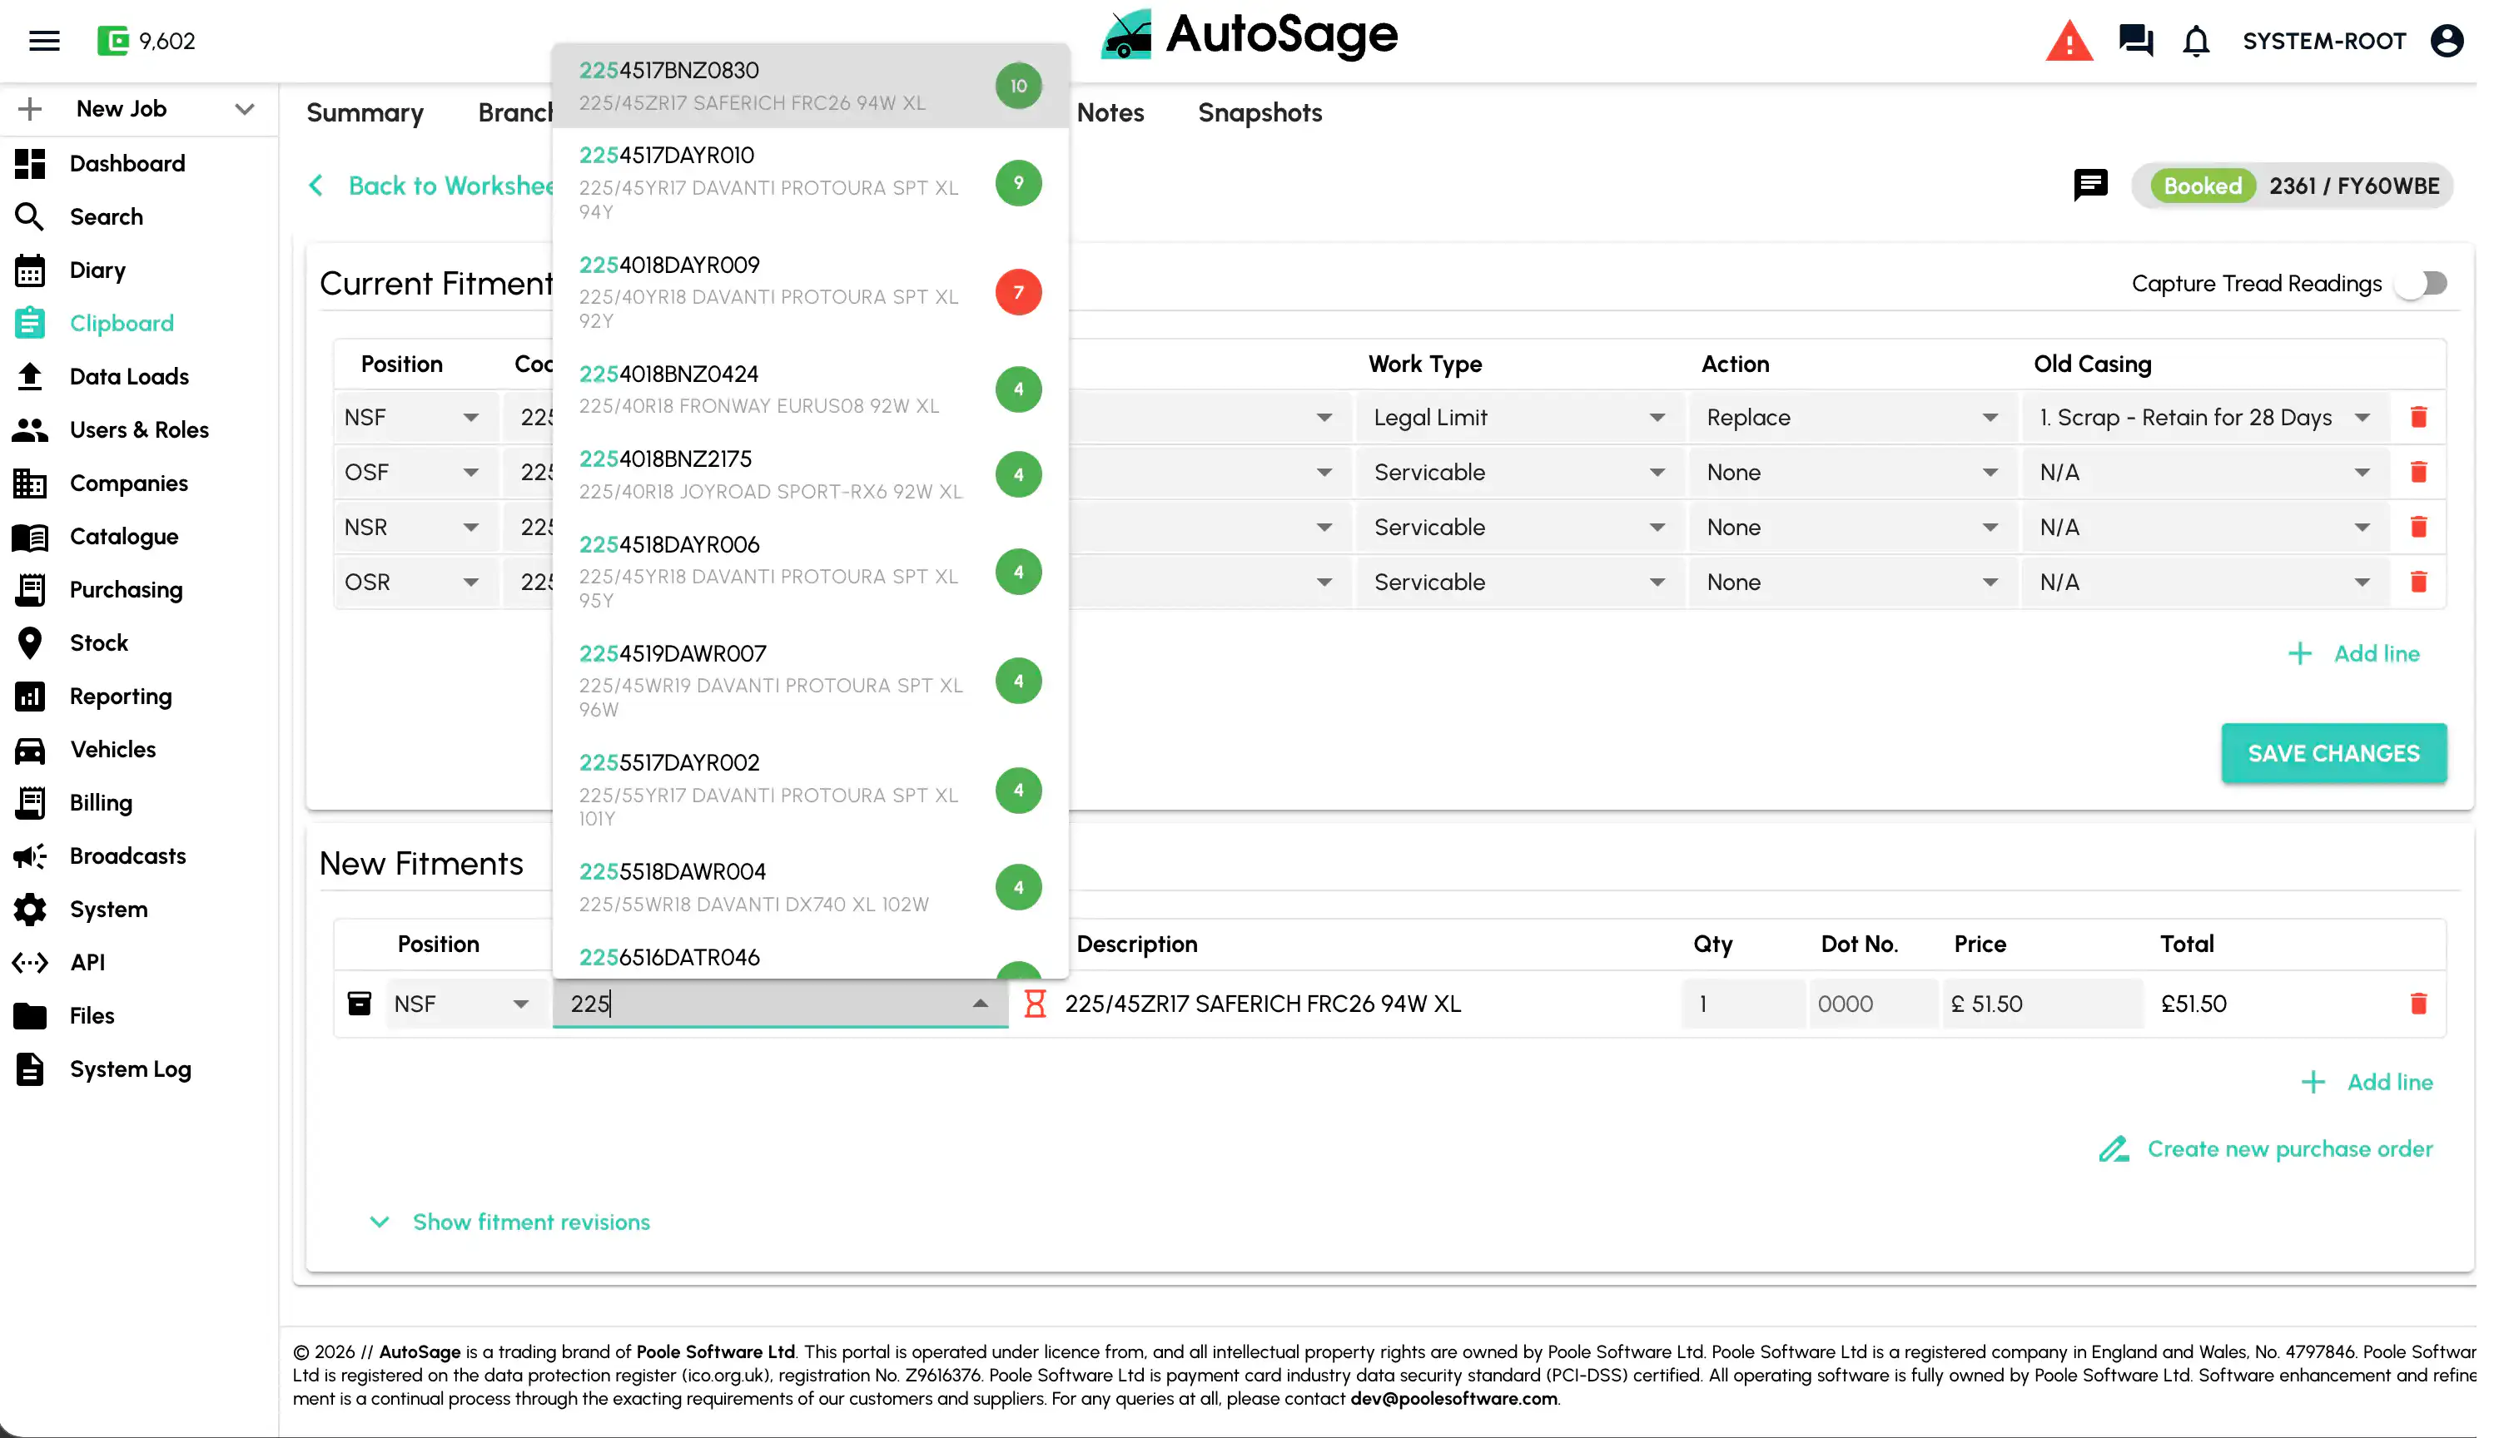Select 2254517DAYR010 Davanti Protoura suggestion
The image size is (2504, 1438).
coord(810,183)
